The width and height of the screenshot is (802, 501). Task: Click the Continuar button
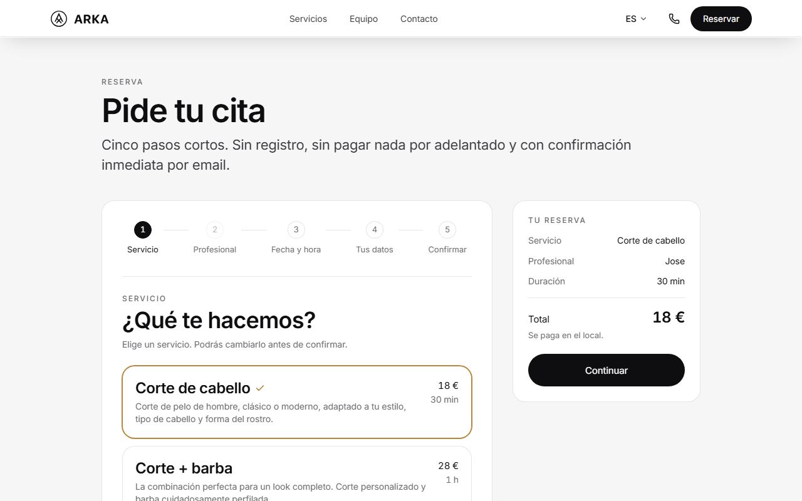[607, 370]
